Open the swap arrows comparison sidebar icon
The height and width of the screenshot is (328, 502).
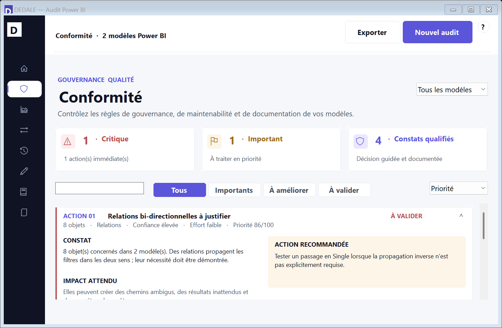point(24,130)
